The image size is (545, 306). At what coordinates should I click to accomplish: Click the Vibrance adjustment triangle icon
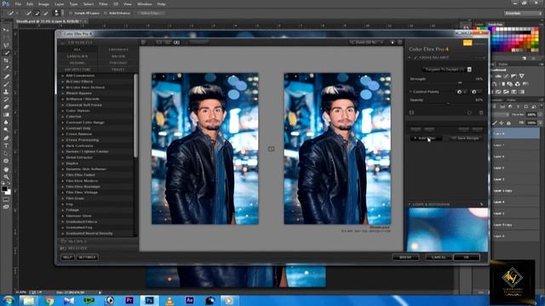[522, 76]
